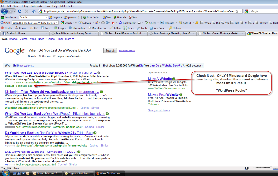Screen dimensions: 278x176
Task: Open Google Toolbar search box dropdown
Action: point(57,23)
